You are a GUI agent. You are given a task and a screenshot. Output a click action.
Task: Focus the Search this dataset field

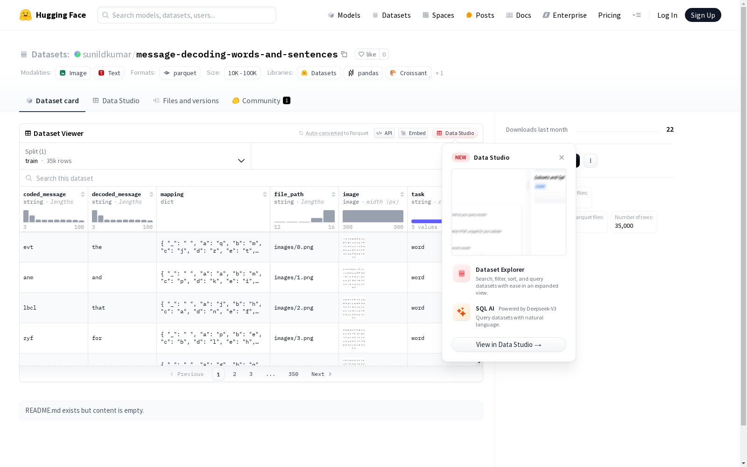coord(231,178)
